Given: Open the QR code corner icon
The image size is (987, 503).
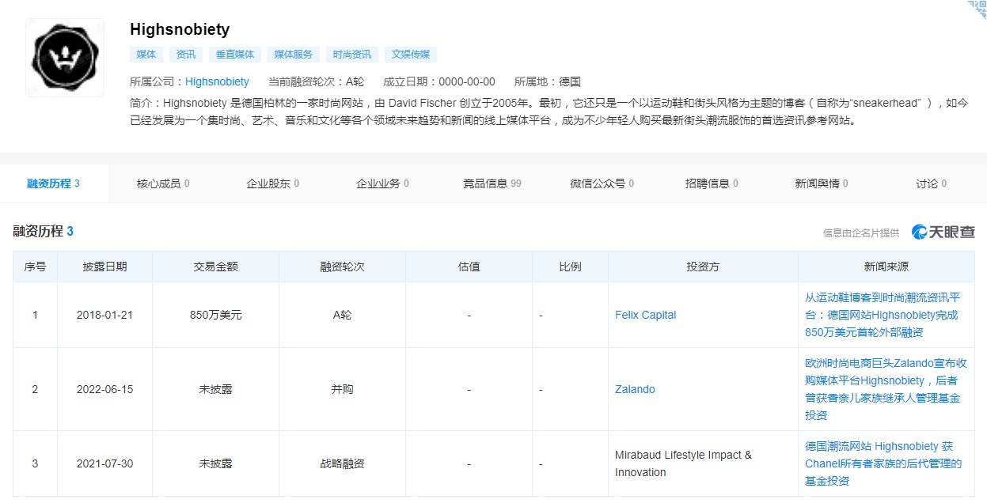Looking at the screenshot, I should (x=977, y=9).
